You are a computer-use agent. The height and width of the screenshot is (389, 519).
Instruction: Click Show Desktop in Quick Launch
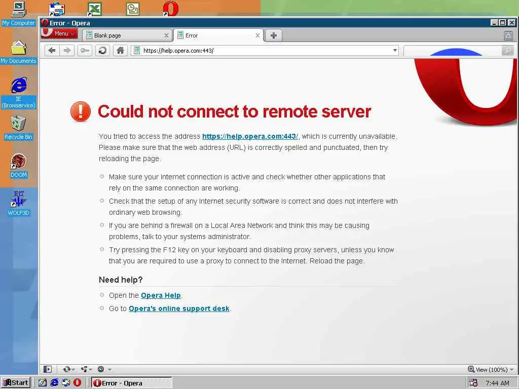43,383
